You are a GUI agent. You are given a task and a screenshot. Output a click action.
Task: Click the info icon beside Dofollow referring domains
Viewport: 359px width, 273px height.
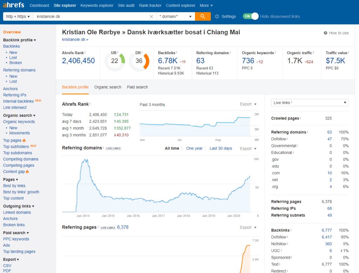[287, 139]
